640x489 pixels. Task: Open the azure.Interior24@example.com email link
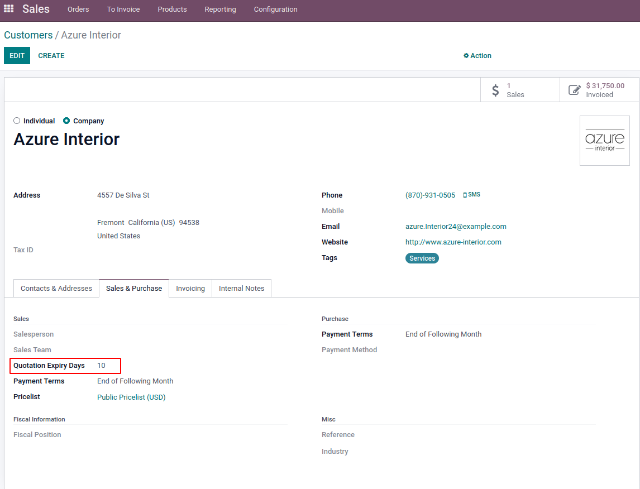click(x=456, y=226)
